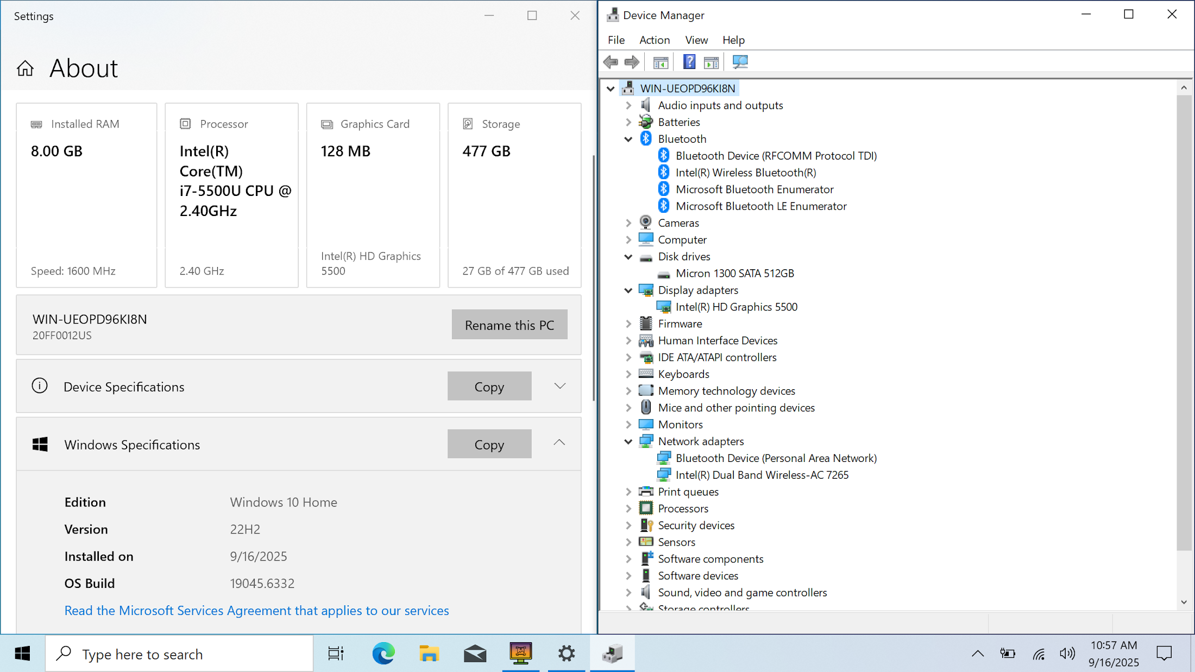Collapse Windows Specifications section chevron

(559, 443)
